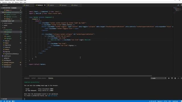182x102 pixels.
Task: Switch to the App.js editor tab
Action: click(x=28, y=5)
